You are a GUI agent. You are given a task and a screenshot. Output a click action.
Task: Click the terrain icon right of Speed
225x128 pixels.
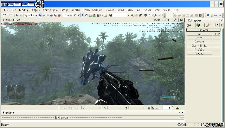tap(177, 108)
